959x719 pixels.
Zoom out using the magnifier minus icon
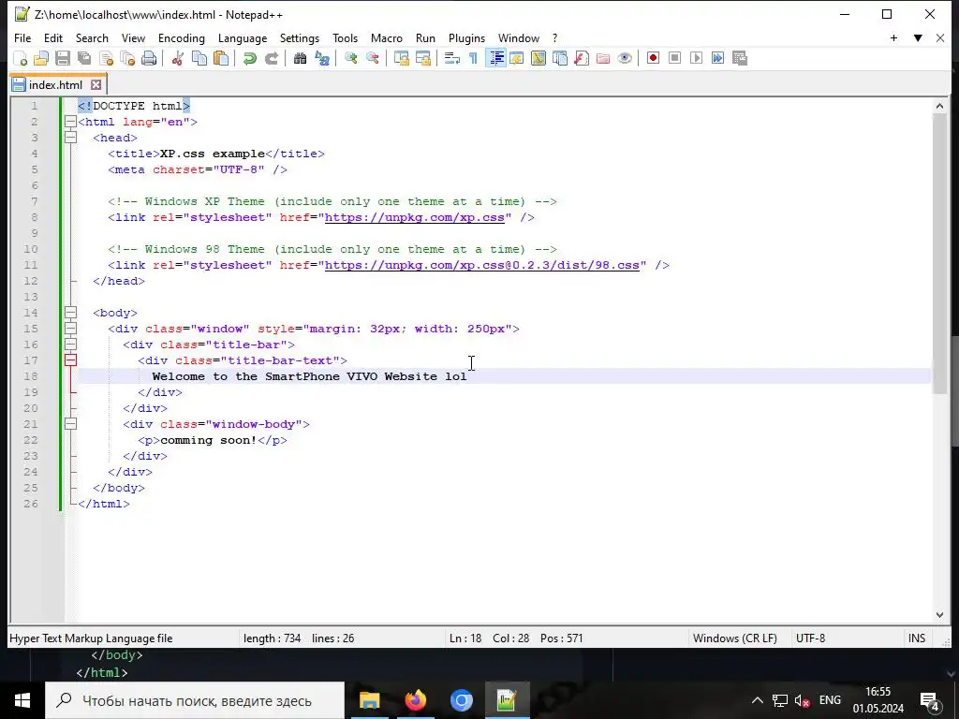pos(372,58)
